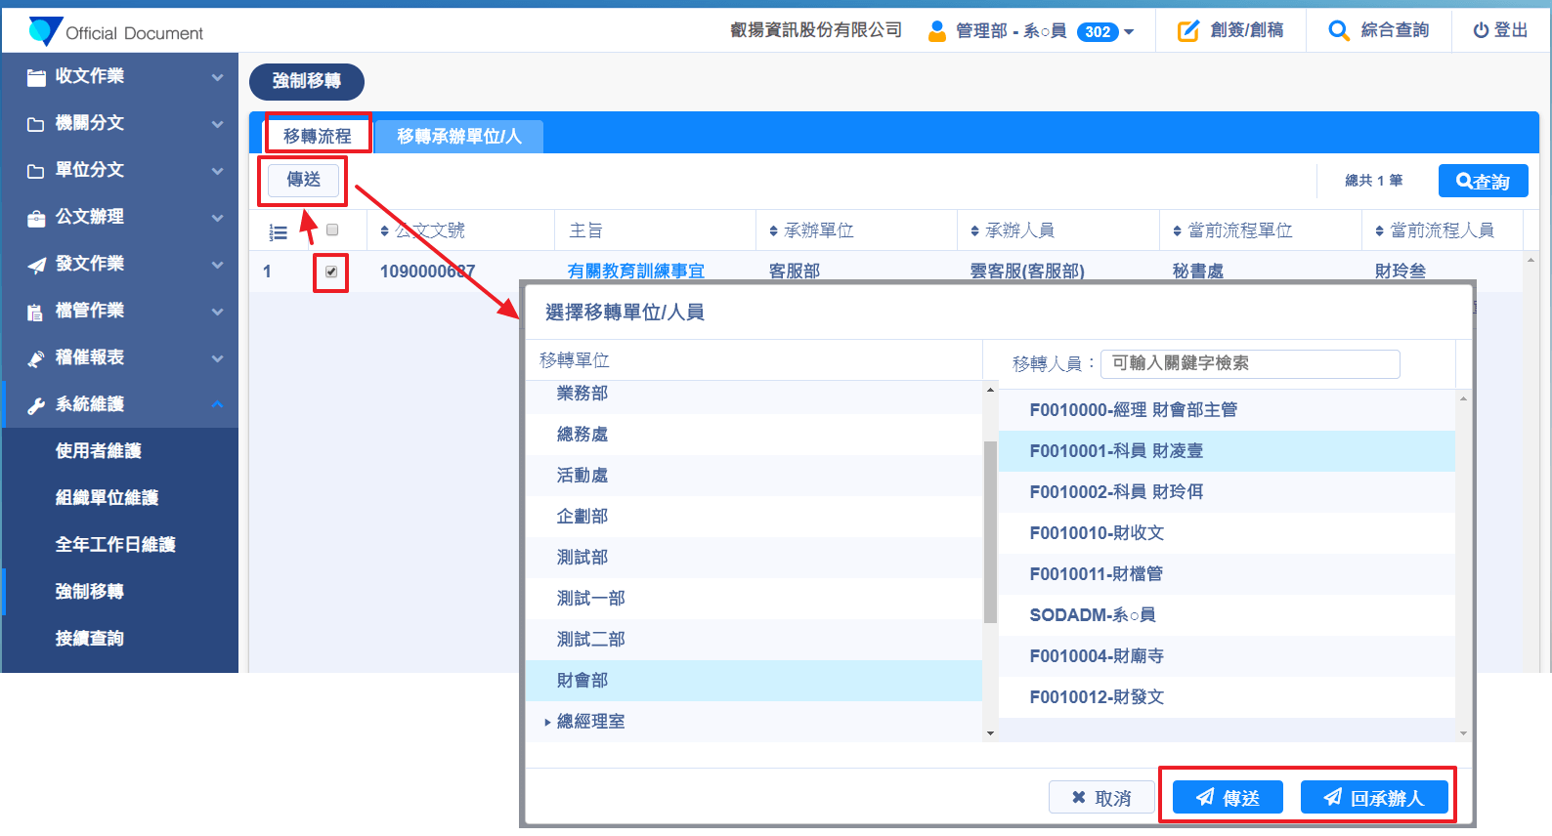This screenshot has width=1552, height=836.
Task: Click the 登出 power icon
Action: 1481,31
